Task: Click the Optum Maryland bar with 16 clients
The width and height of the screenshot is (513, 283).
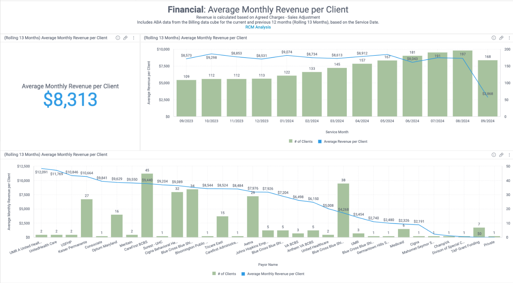Action: click(x=117, y=226)
